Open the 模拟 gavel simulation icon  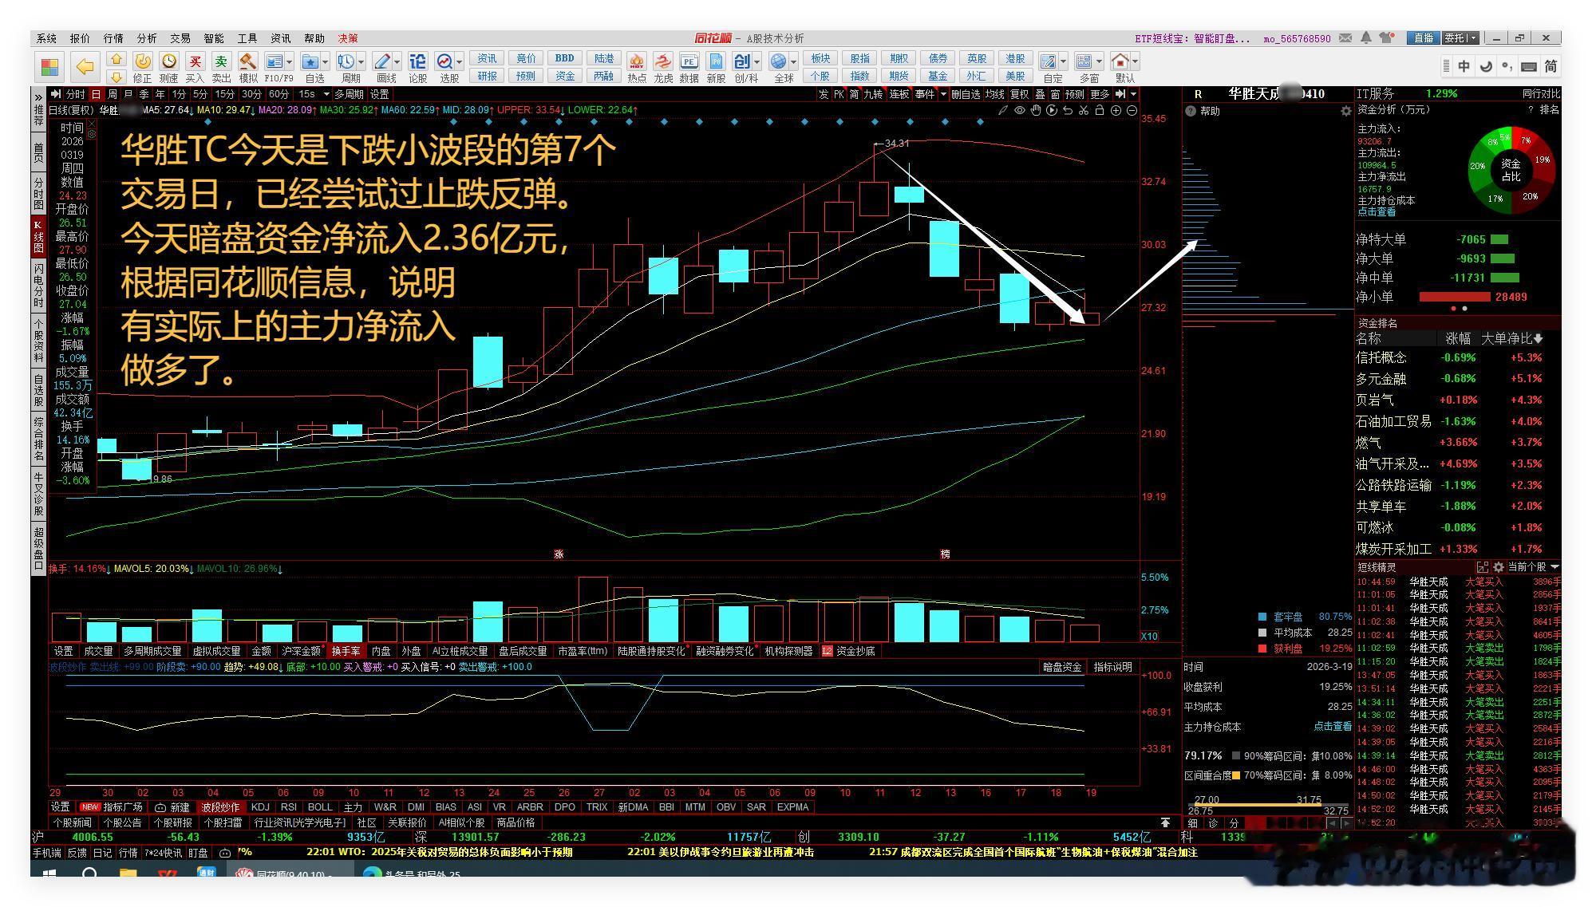point(248,62)
